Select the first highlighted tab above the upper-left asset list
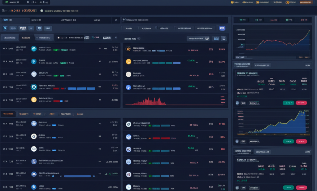 point(9,38)
